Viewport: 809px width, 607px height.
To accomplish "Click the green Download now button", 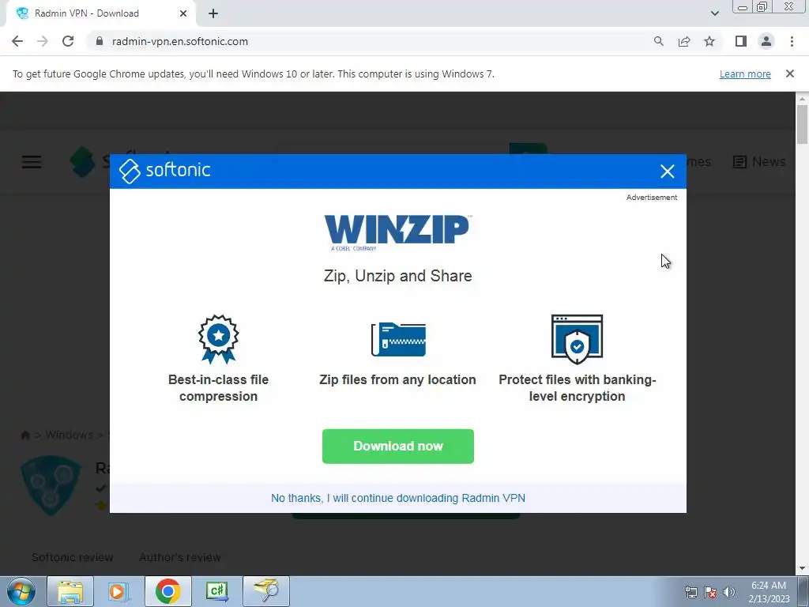I will pyautogui.click(x=398, y=446).
